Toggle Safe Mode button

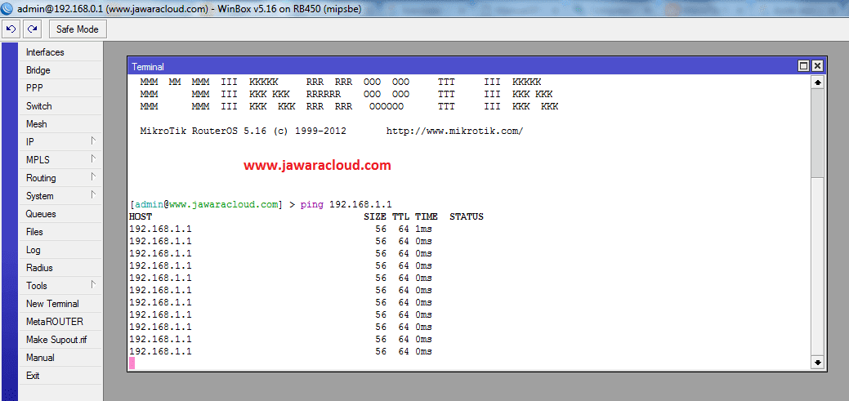click(78, 29)
